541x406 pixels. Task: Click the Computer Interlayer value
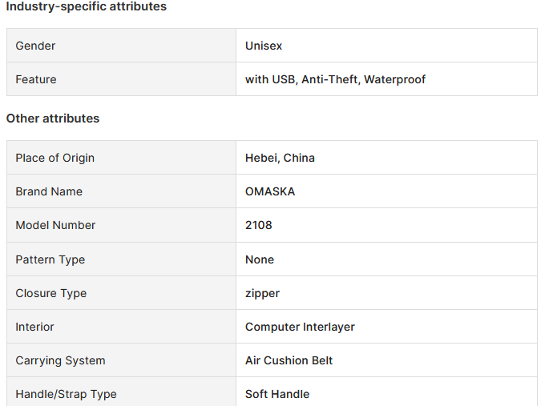(x=300, y=327)
